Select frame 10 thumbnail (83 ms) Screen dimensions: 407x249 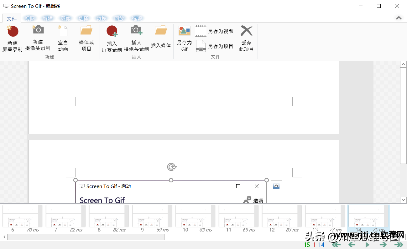coord(195,219)
